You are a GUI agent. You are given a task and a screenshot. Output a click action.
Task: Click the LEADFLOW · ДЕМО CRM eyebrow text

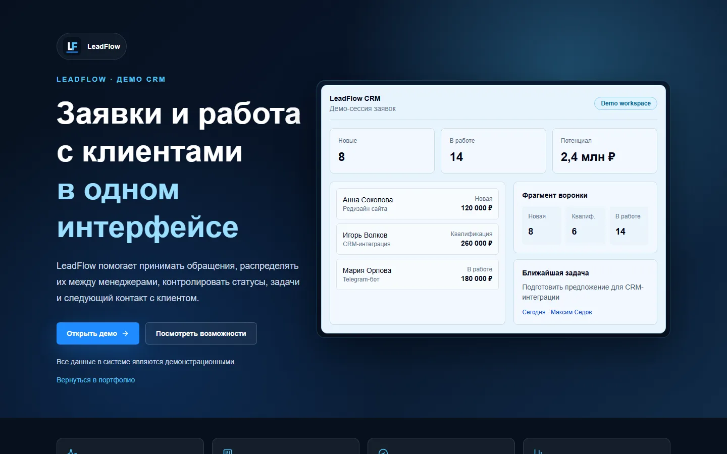(x=111, y=79)
